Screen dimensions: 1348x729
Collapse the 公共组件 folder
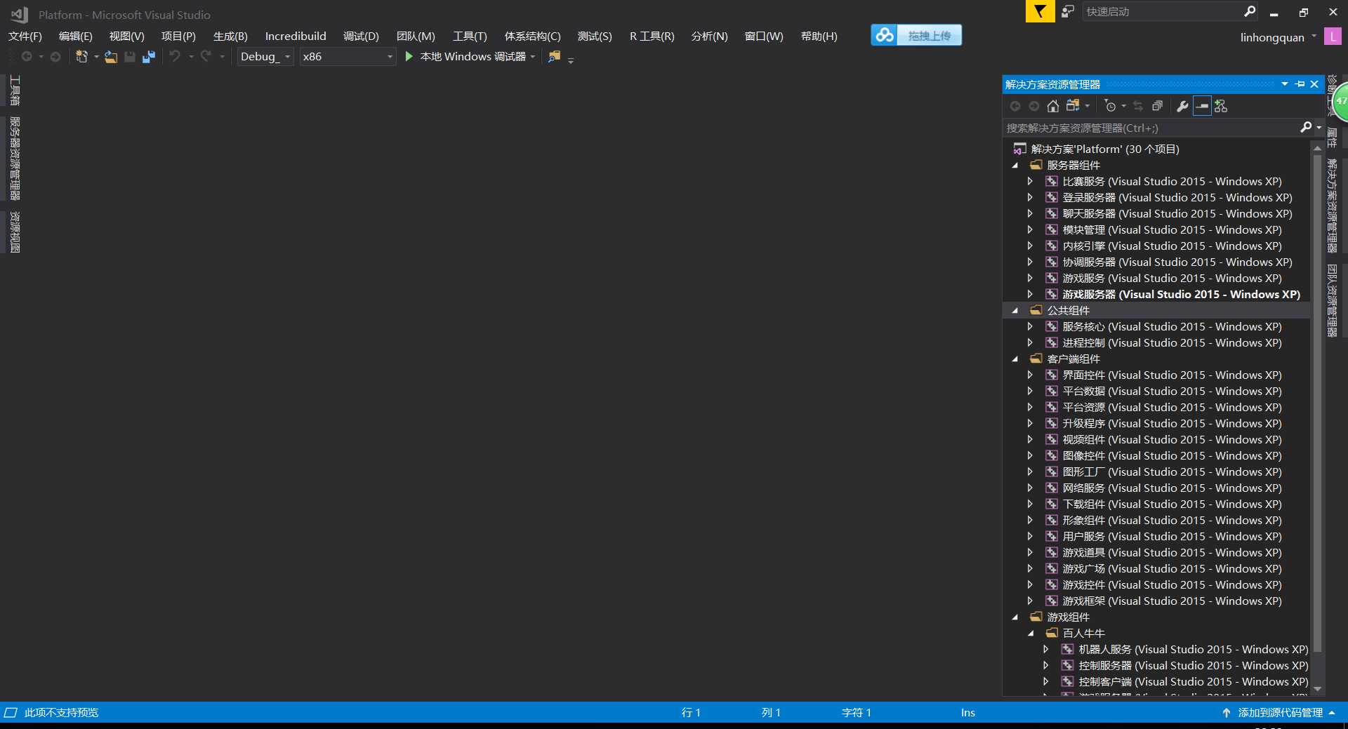(1015, 311)
